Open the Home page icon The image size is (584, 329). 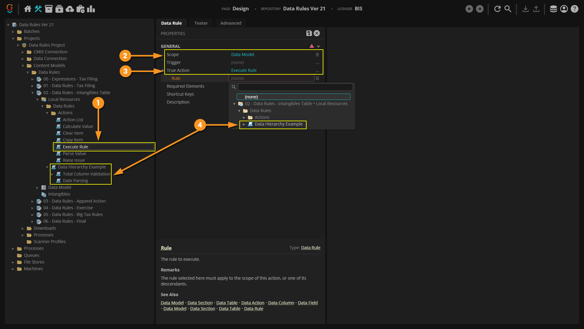click(28, 9)
